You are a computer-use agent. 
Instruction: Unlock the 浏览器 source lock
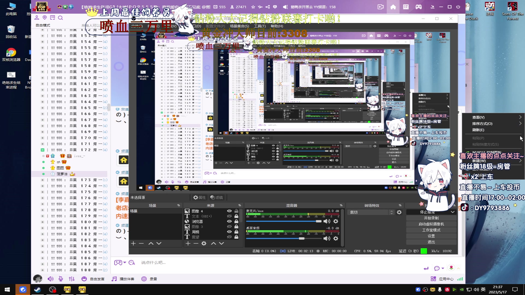click(x=236, y=221)
